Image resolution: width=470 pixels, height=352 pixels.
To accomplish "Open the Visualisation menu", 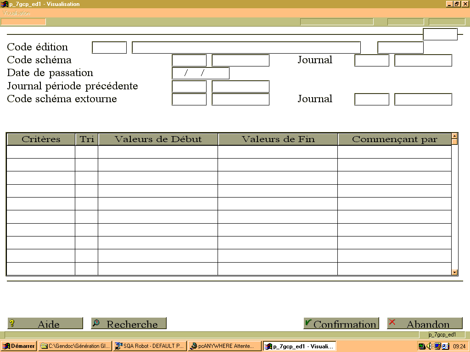I will (16, 13).
